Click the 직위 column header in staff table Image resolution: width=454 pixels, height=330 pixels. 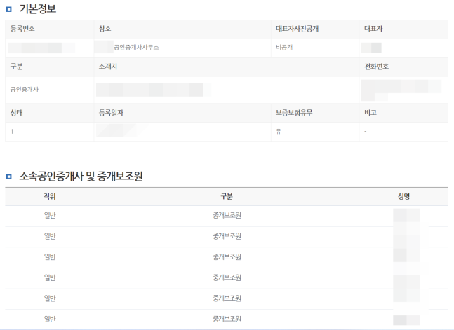(50, 196)
